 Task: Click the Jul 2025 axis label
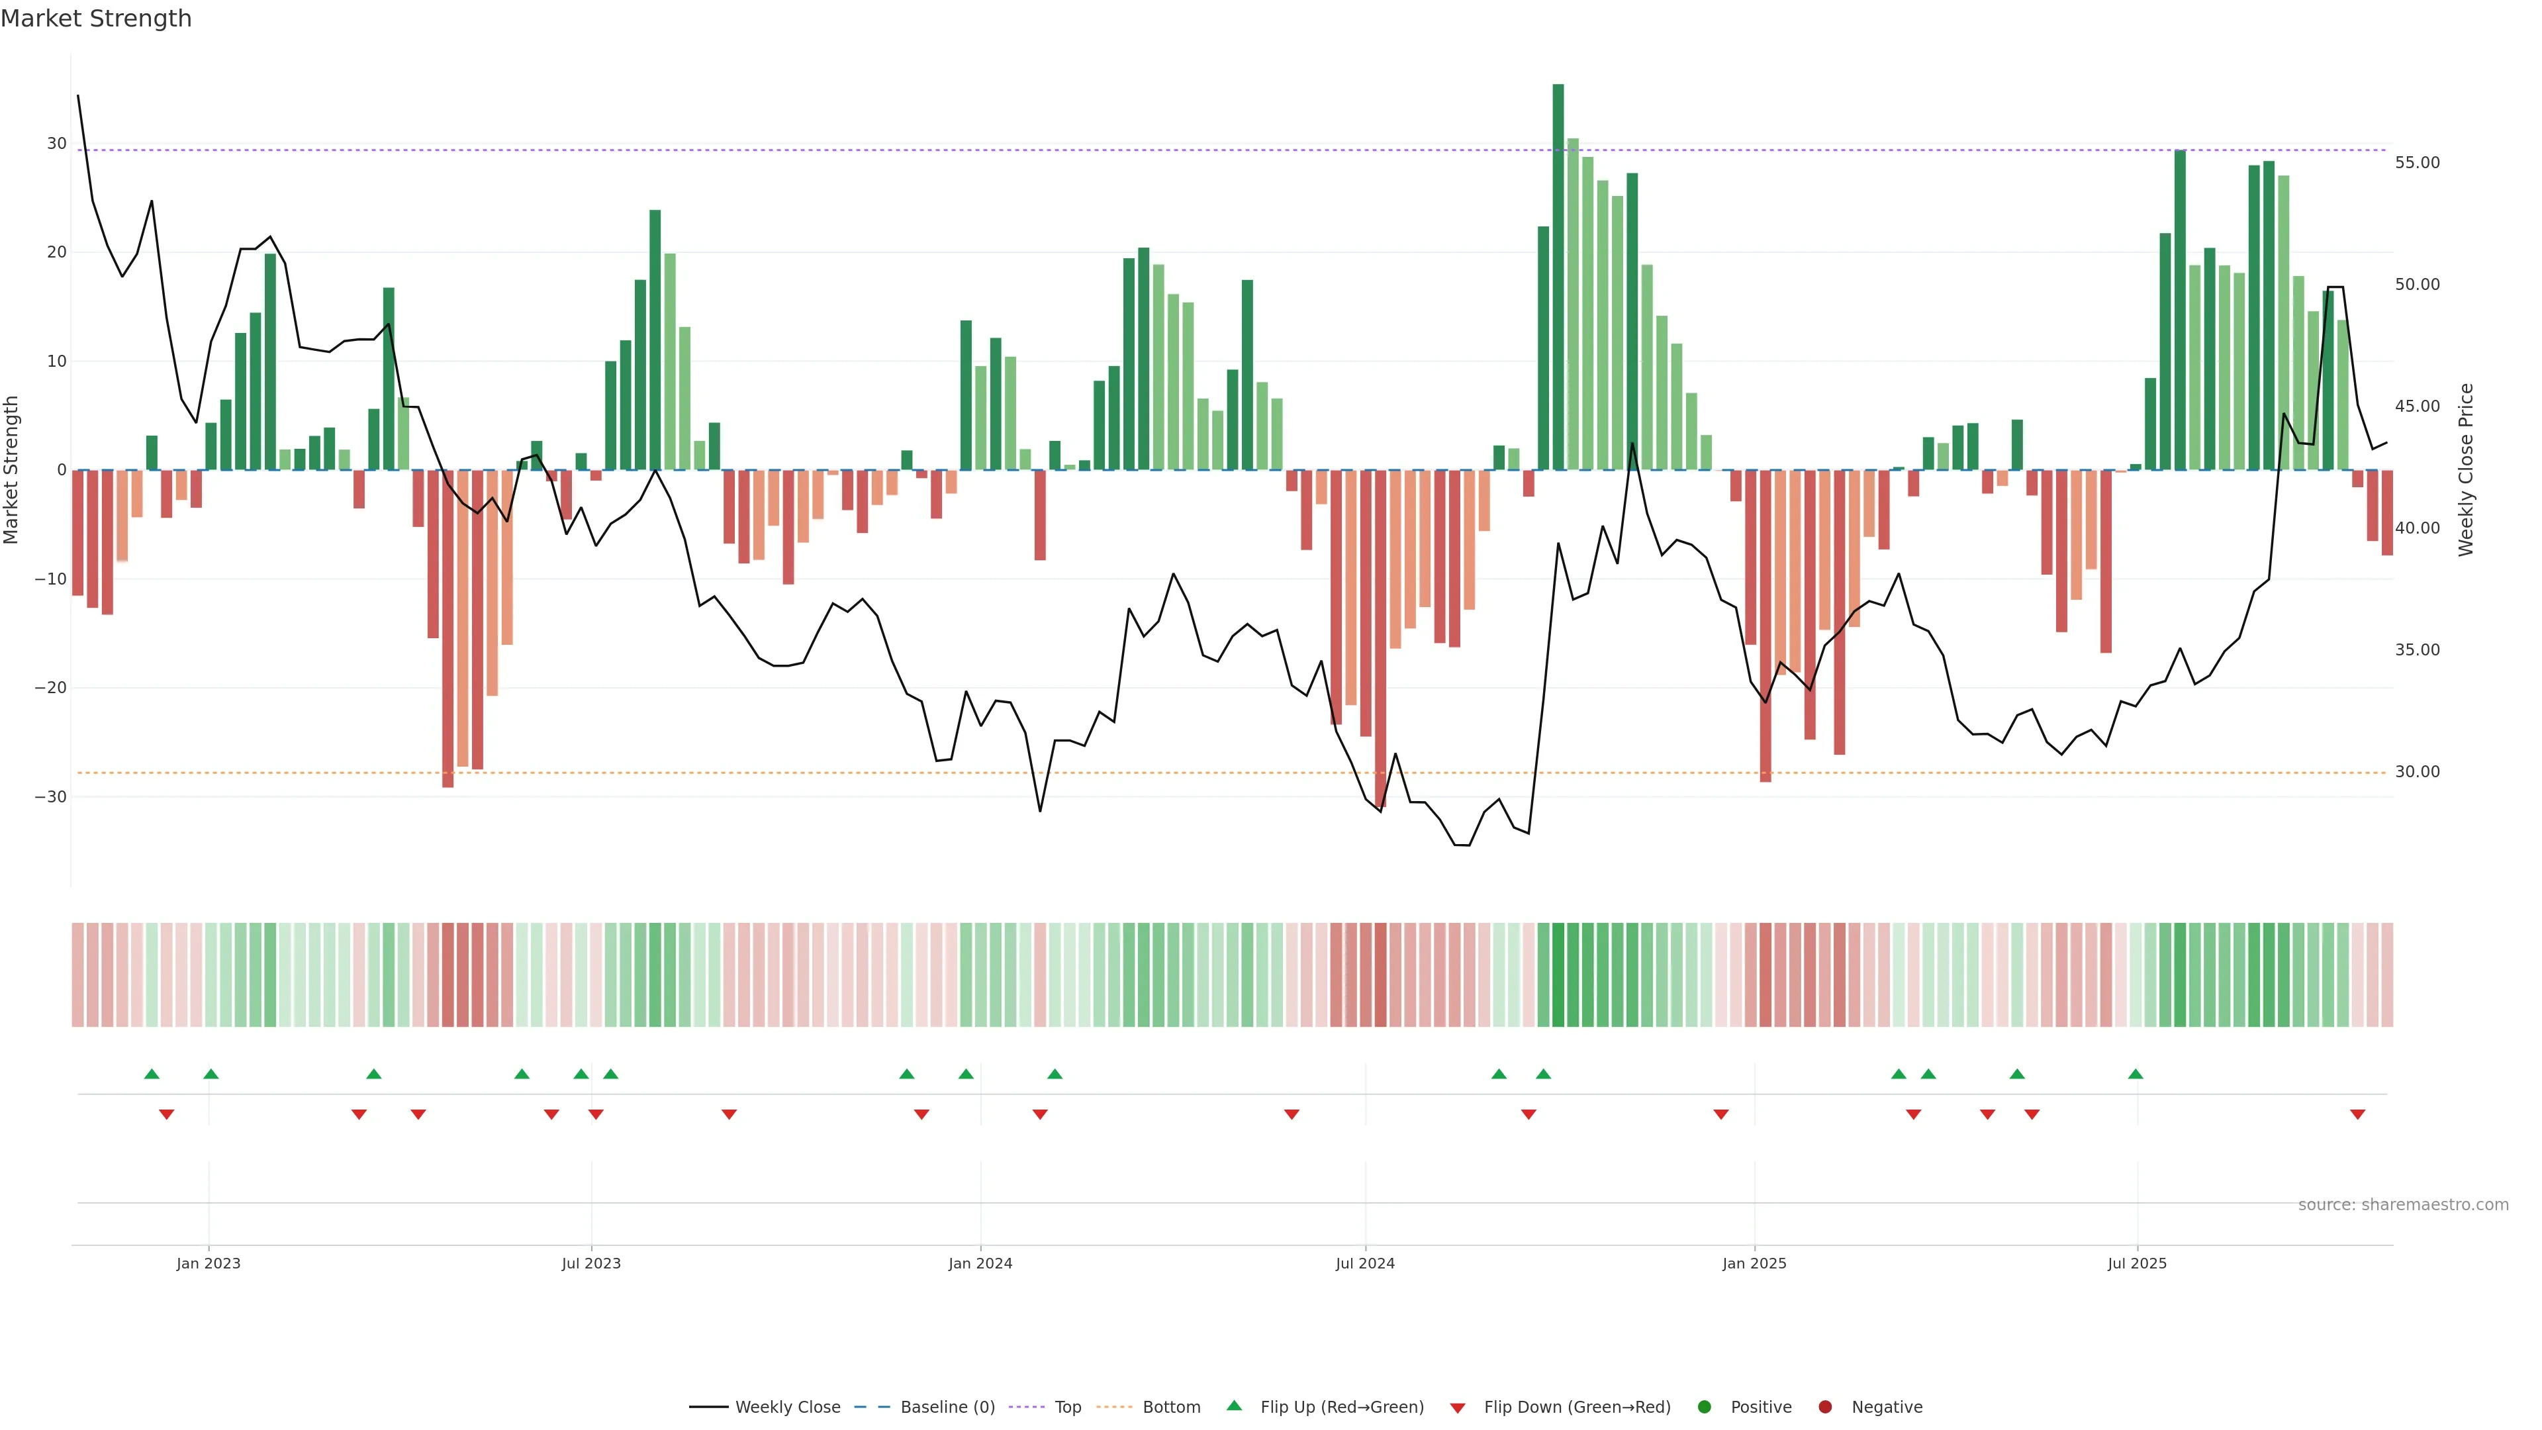[x=2136, y=1263]
